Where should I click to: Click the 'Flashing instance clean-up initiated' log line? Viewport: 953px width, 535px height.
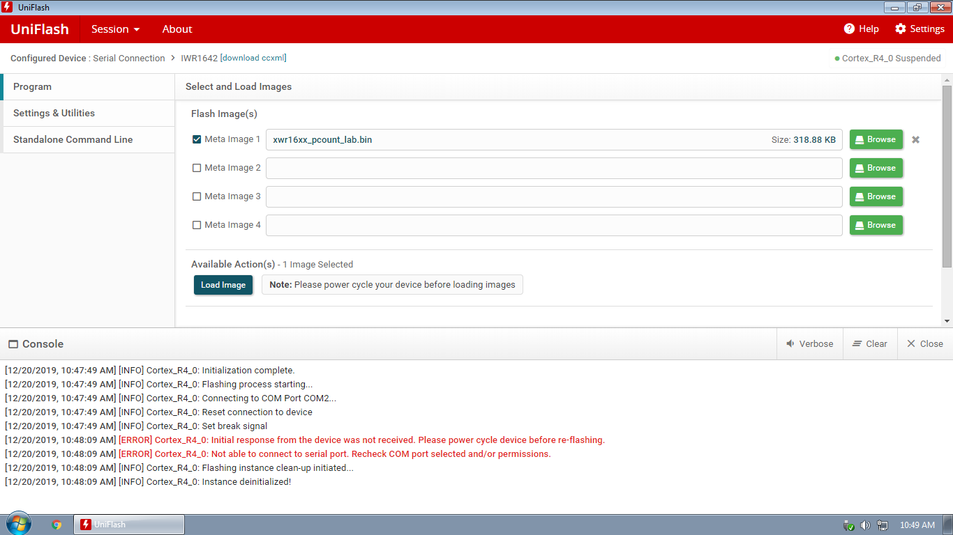pos(179,468)
